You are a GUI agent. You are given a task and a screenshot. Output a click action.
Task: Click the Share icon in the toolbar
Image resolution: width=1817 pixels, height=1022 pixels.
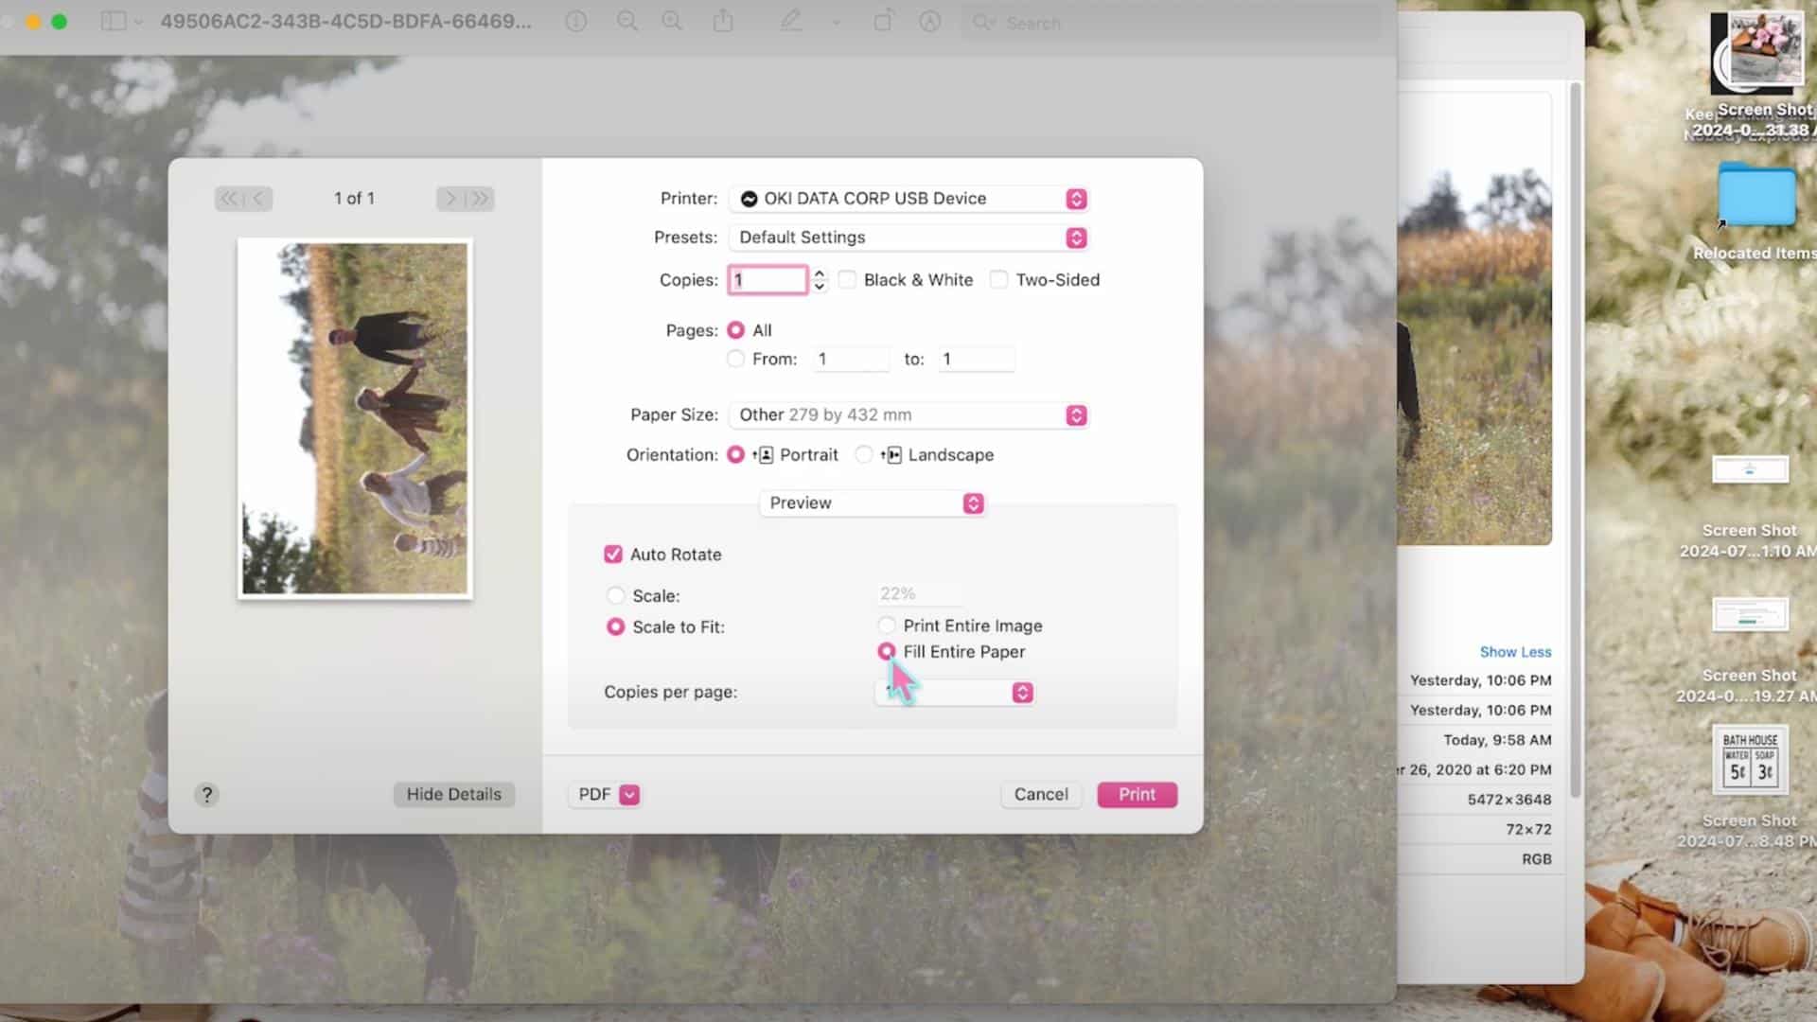tap(724, 22)
